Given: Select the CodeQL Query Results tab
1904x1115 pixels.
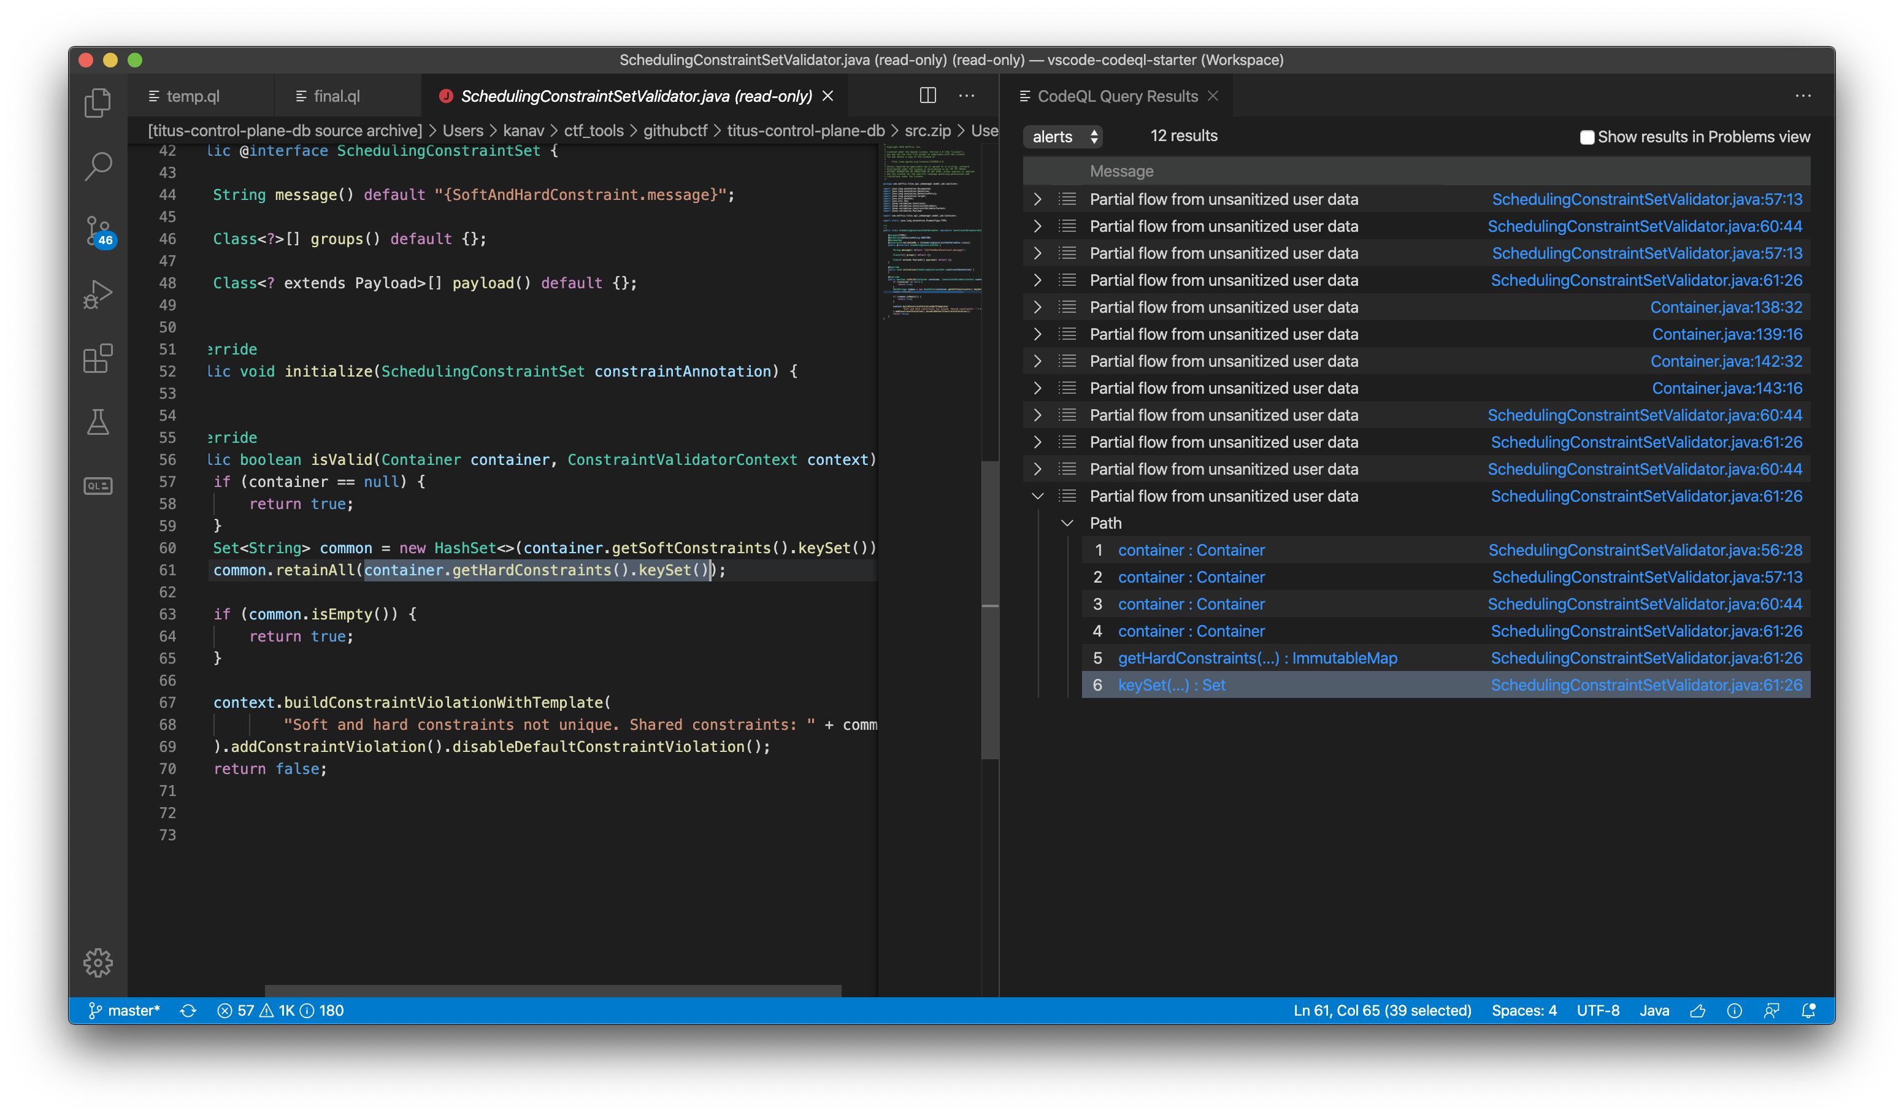Looking at the screenshot, I should click(x=1117, y=96).
